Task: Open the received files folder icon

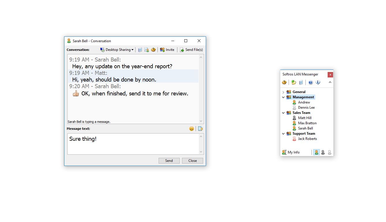Action: (294, 82)
